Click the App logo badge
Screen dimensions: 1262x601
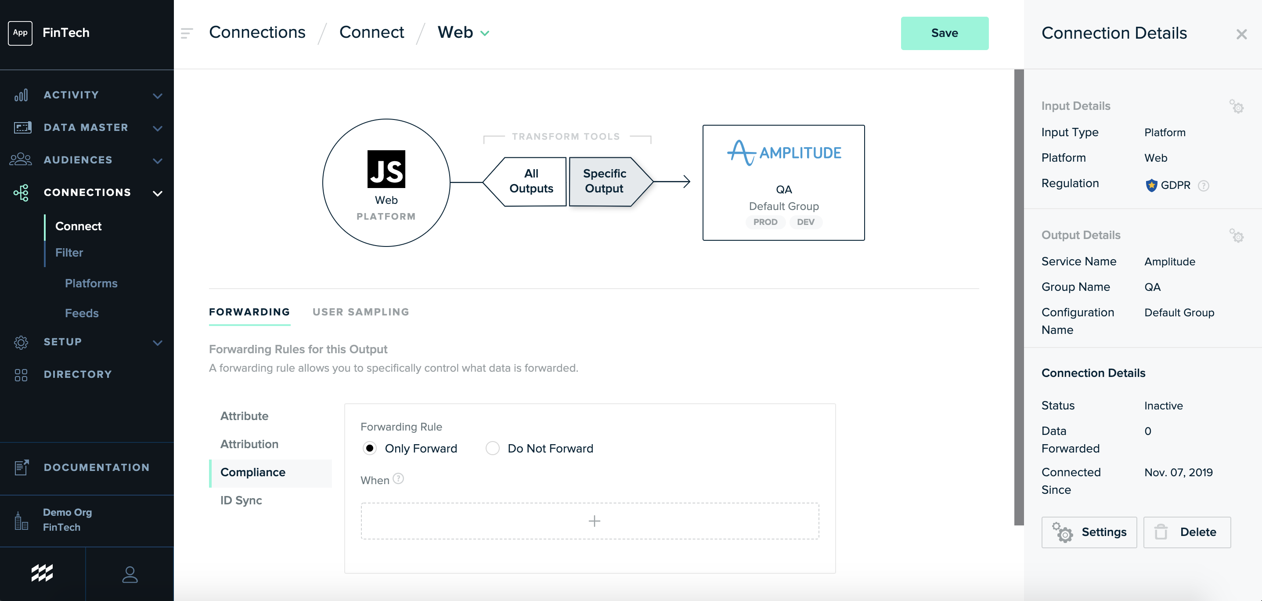point(20,33)
